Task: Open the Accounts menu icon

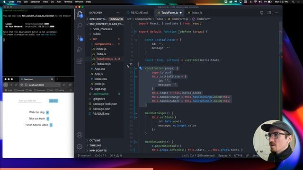Action: (x=80, y=135)
